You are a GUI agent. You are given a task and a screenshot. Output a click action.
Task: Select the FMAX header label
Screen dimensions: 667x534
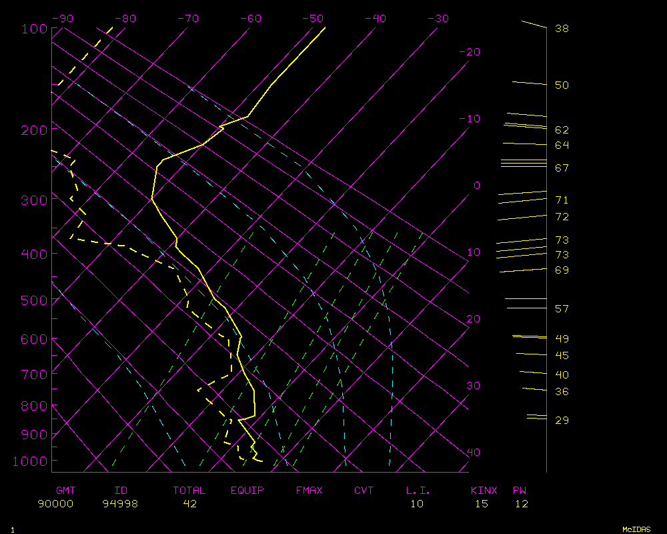[309, 491]
